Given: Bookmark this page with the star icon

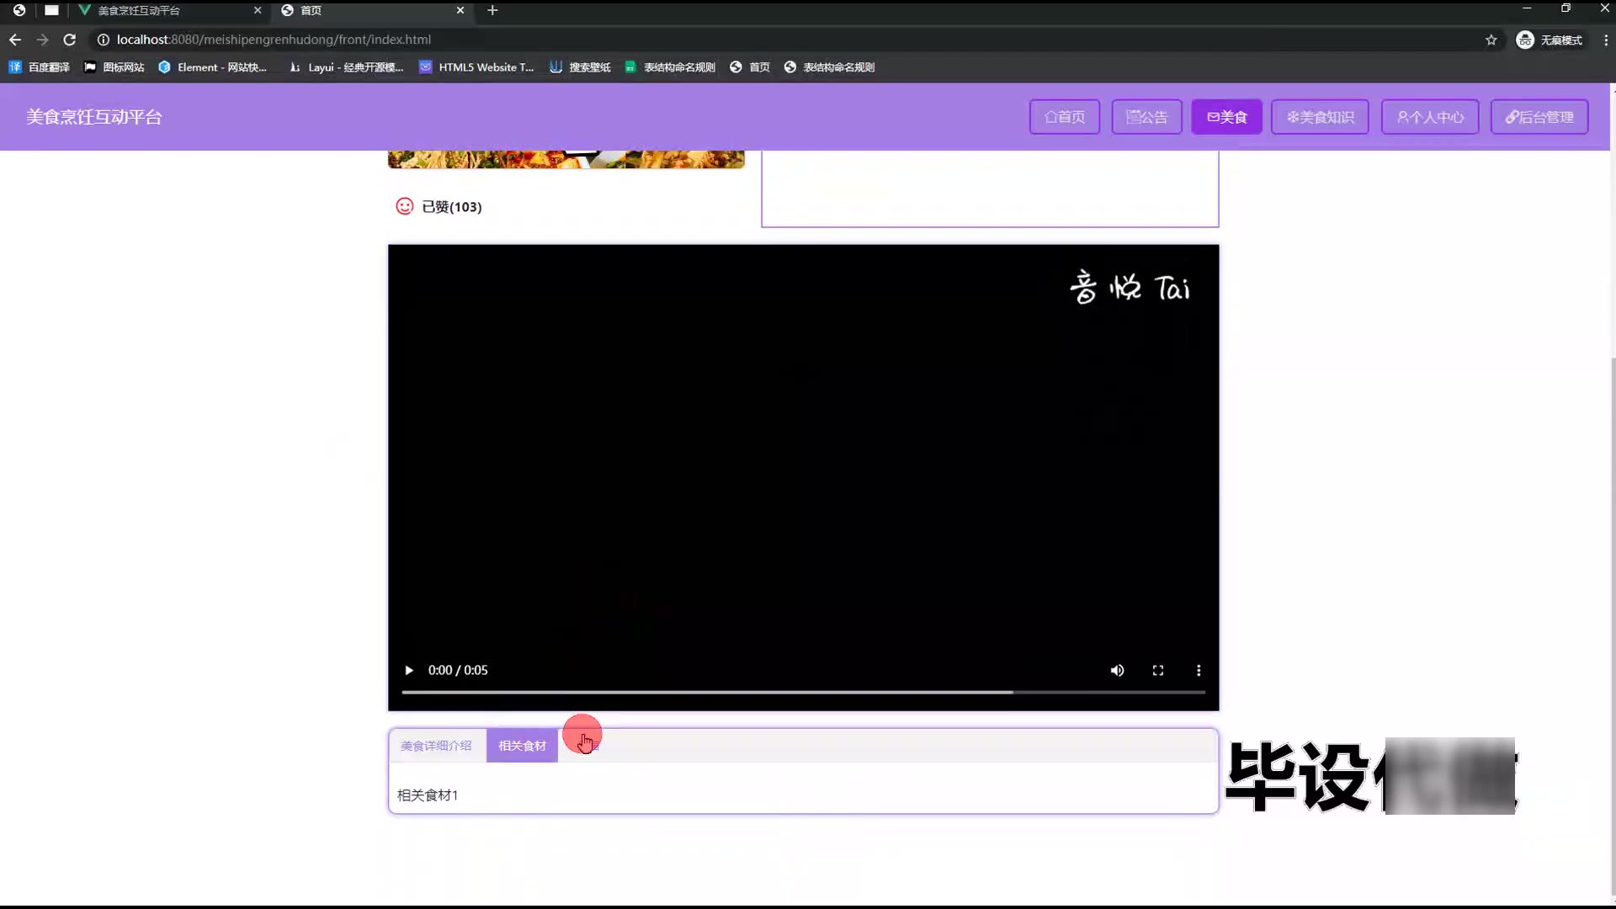Looking at the screenshot, I should click(x=1491, y=40).
